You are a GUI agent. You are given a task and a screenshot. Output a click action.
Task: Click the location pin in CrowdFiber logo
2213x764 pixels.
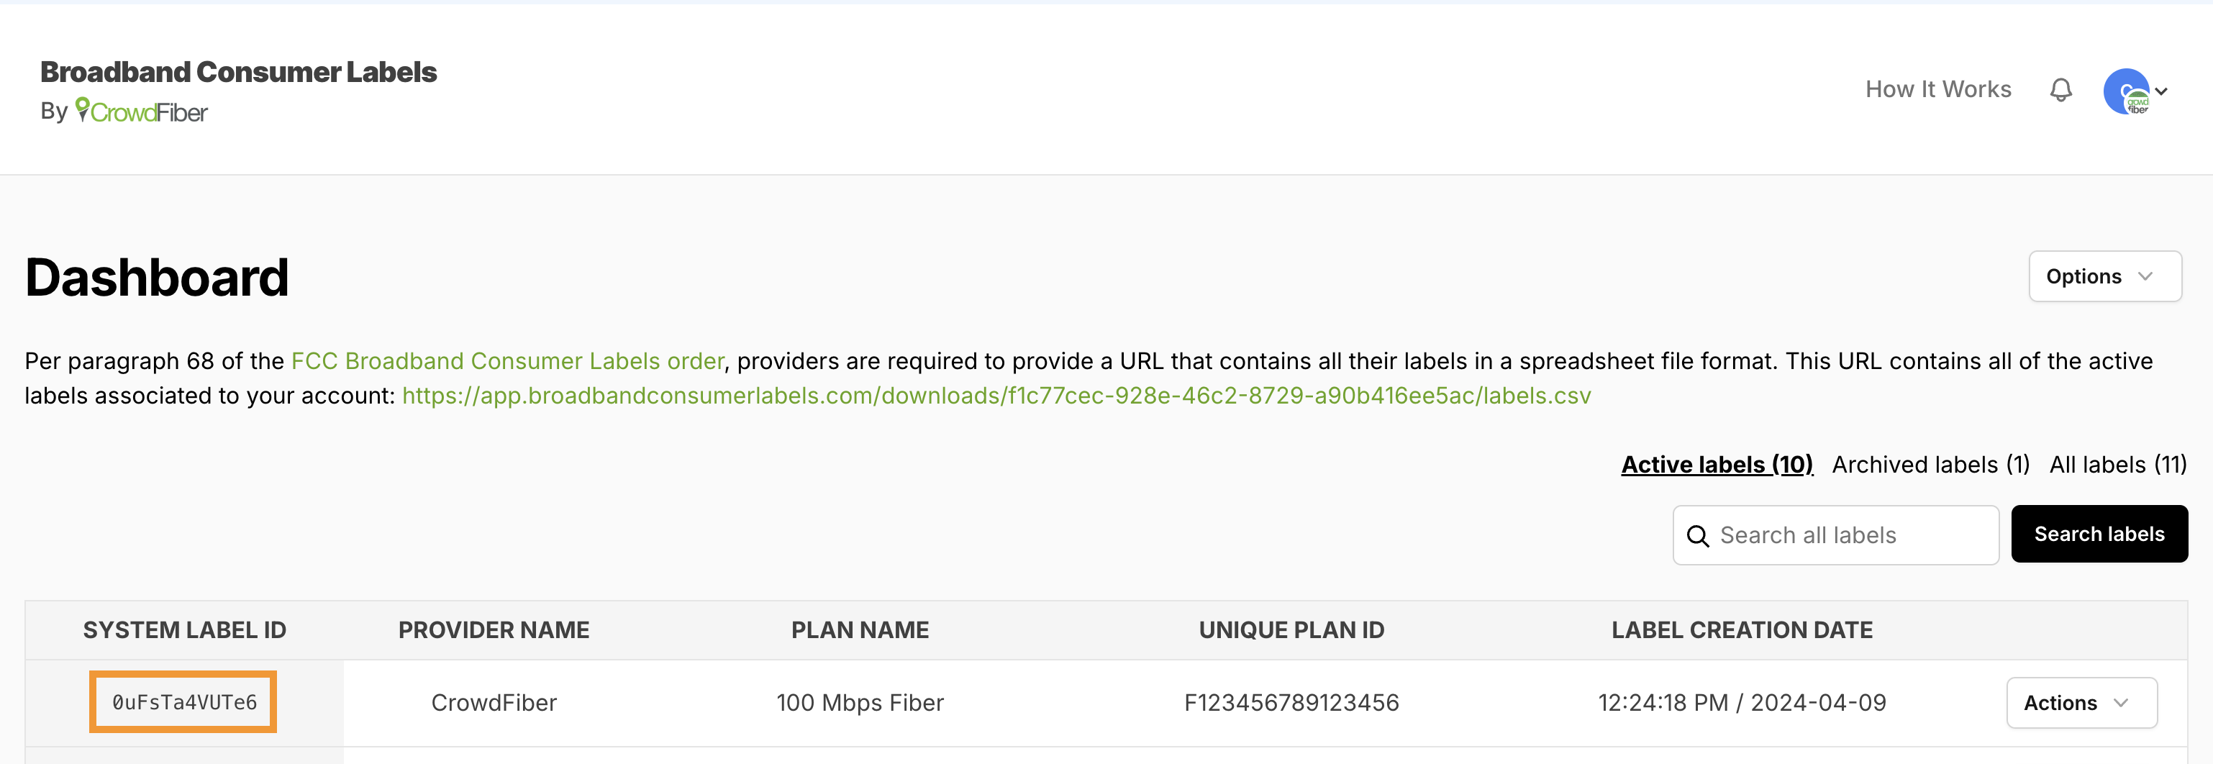83,110
